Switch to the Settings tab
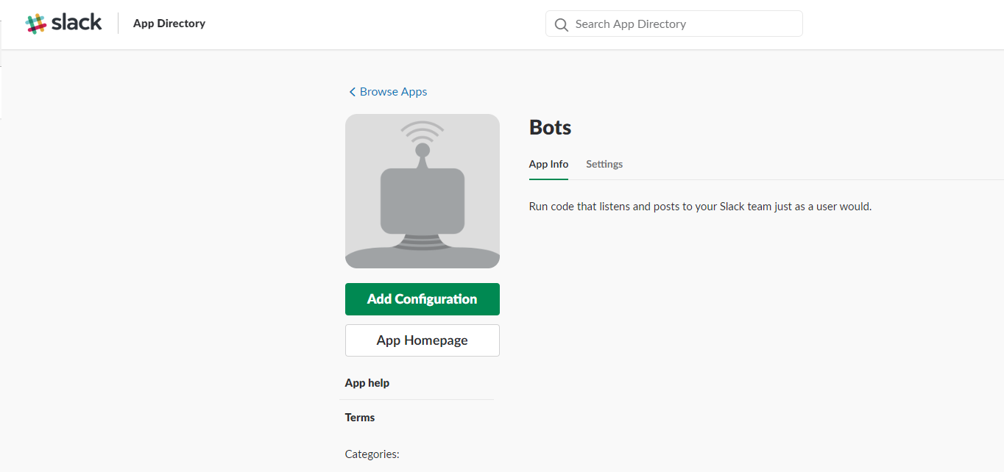The width and height of the screenshot is (1004, 472). [604, 164]
